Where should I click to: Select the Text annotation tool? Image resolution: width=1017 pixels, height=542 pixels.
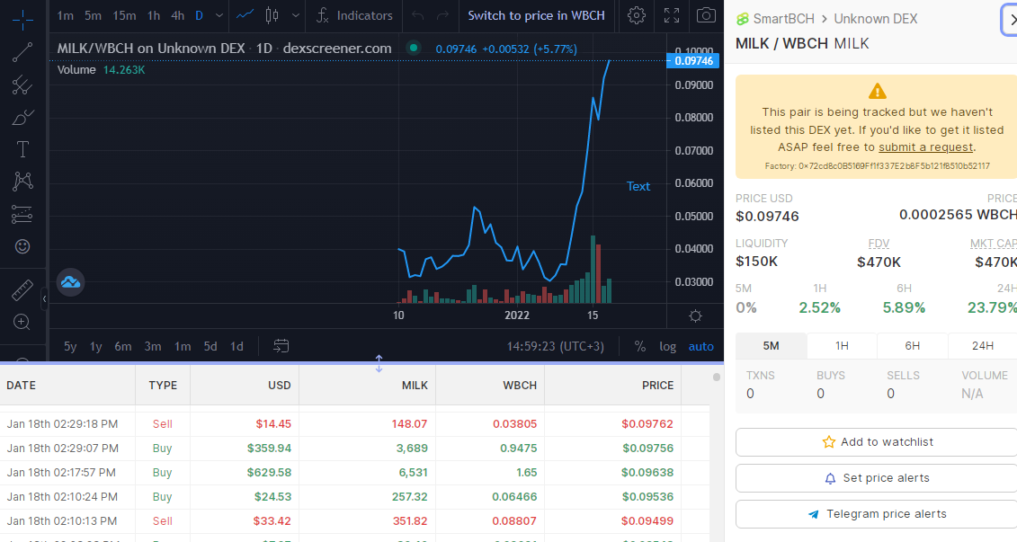pos(22,150)
